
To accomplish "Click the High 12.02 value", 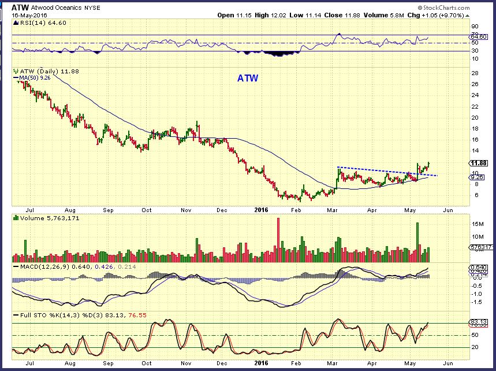I will pos(269,15).
